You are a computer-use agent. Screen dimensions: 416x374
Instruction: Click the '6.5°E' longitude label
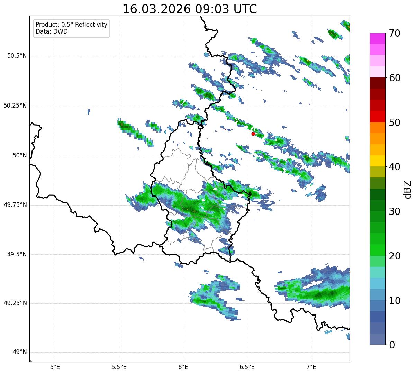tap(247, 367)
